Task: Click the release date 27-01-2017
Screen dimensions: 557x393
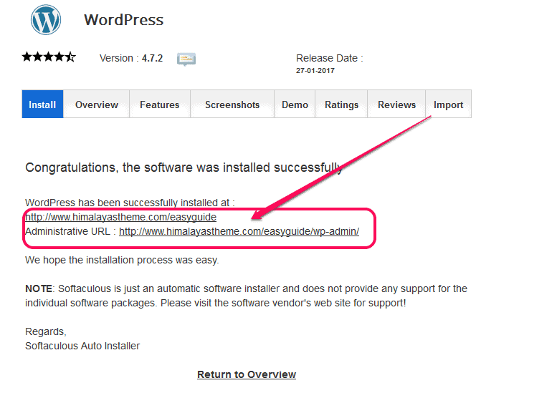Action: click(x=315, y=71)
